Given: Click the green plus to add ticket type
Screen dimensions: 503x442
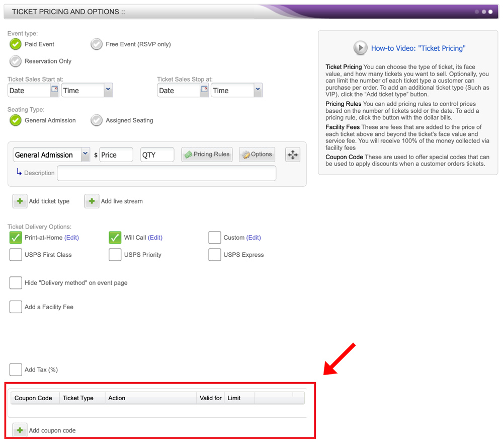Looking at the screenshot, I should 20,201.
